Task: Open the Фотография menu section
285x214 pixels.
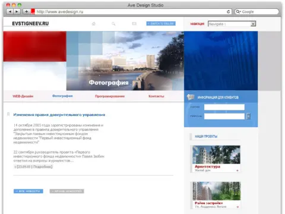Action: [62, 96]
